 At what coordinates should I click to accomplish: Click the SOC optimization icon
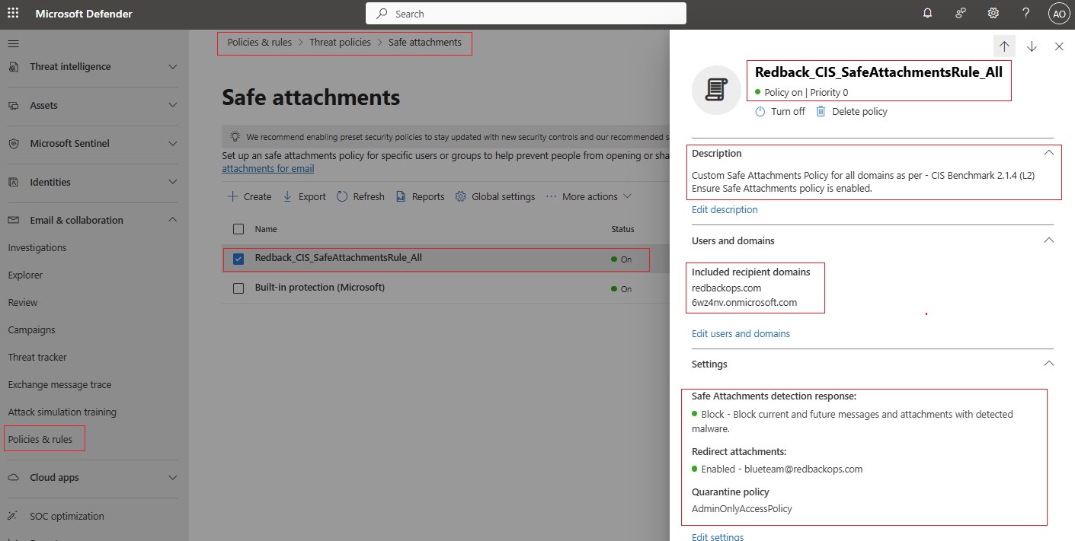click(x=14, y=517)
